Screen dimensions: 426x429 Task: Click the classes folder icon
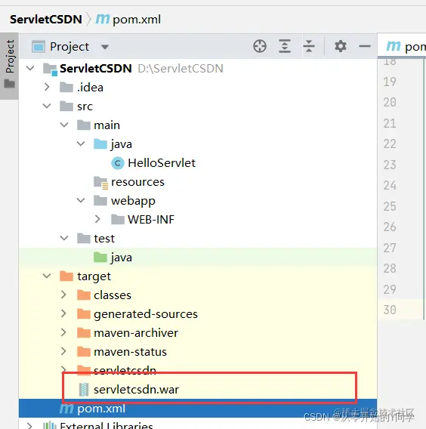[84, 295]
